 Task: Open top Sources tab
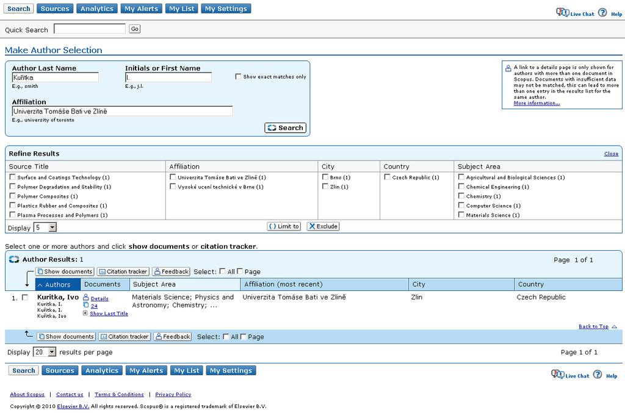click(x=55, y=9)
